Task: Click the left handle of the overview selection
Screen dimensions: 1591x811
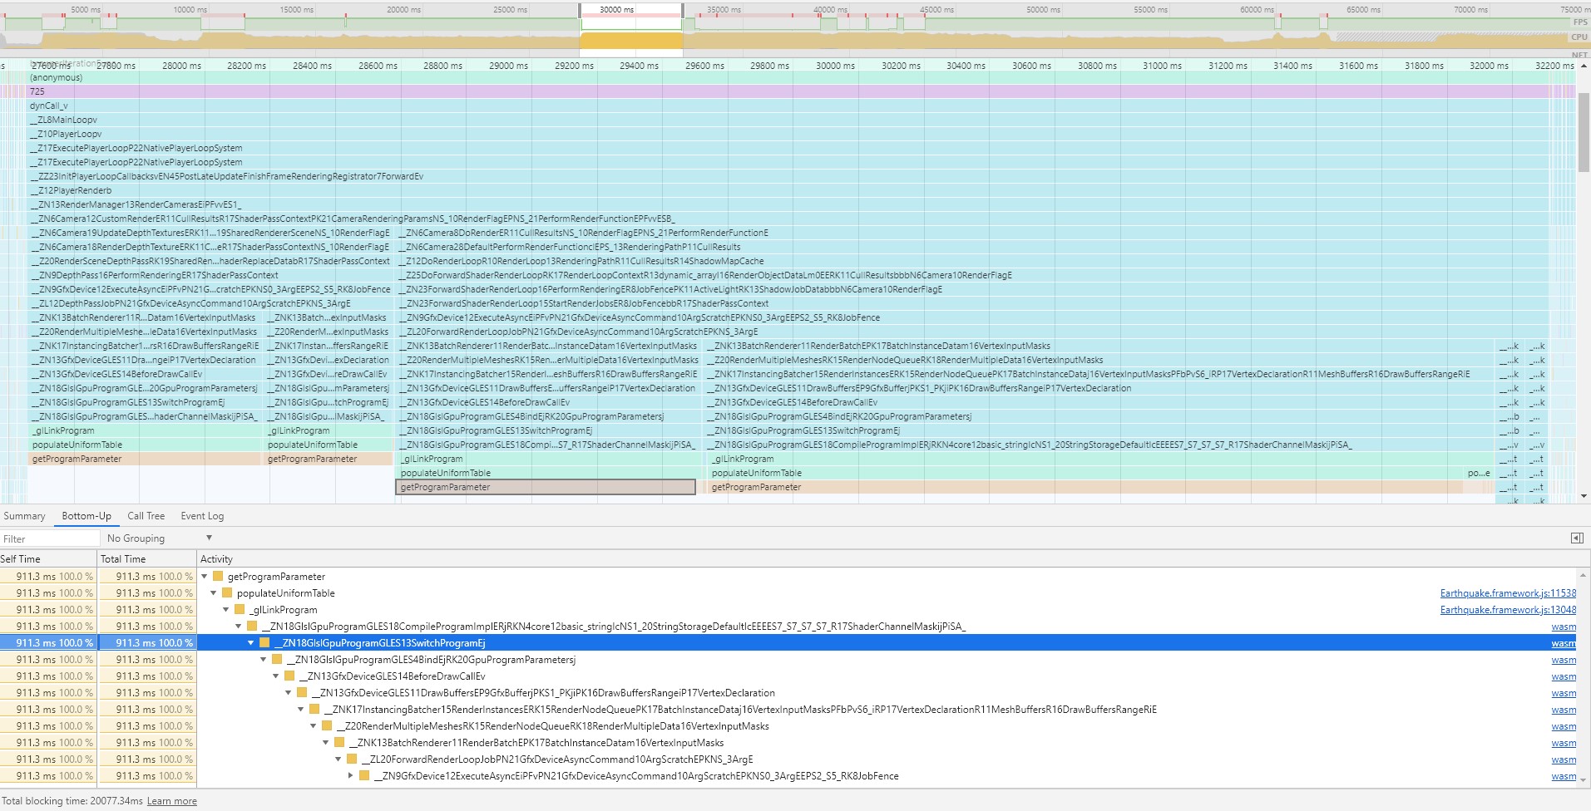Action: (581, 10)
